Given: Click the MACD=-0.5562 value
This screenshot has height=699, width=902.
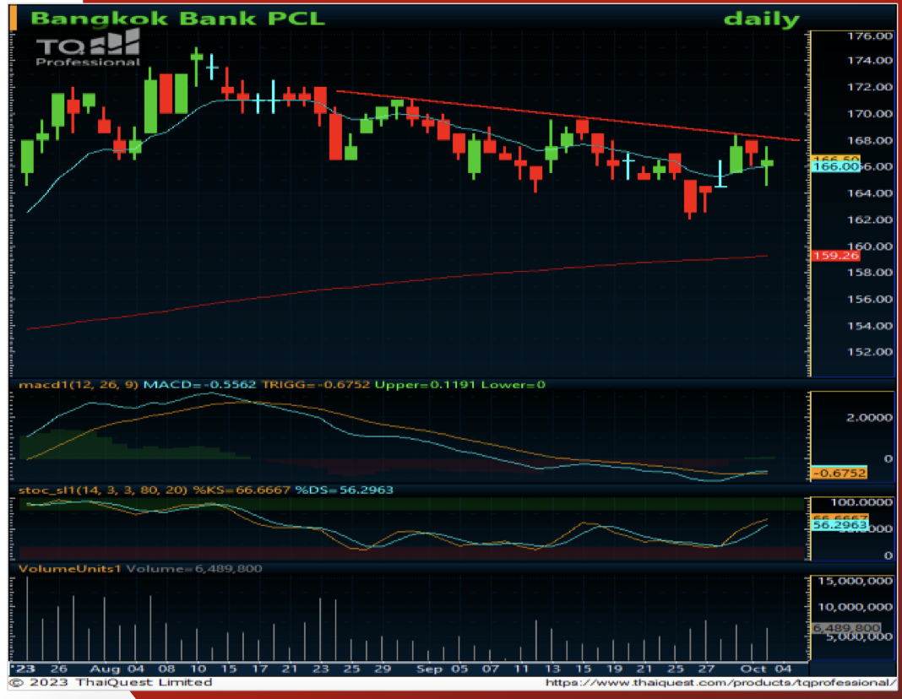Looking at the screenshot, I should (x=199, y=385).
